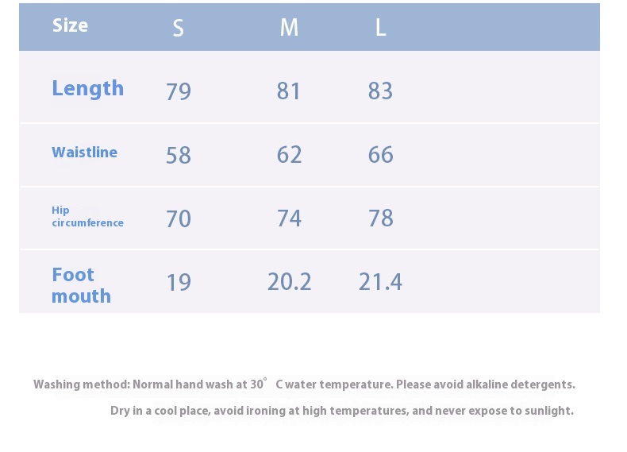Pick the Hip circumference value 74
The height and width of the screenshot is (452, 627).
(289, 218)
